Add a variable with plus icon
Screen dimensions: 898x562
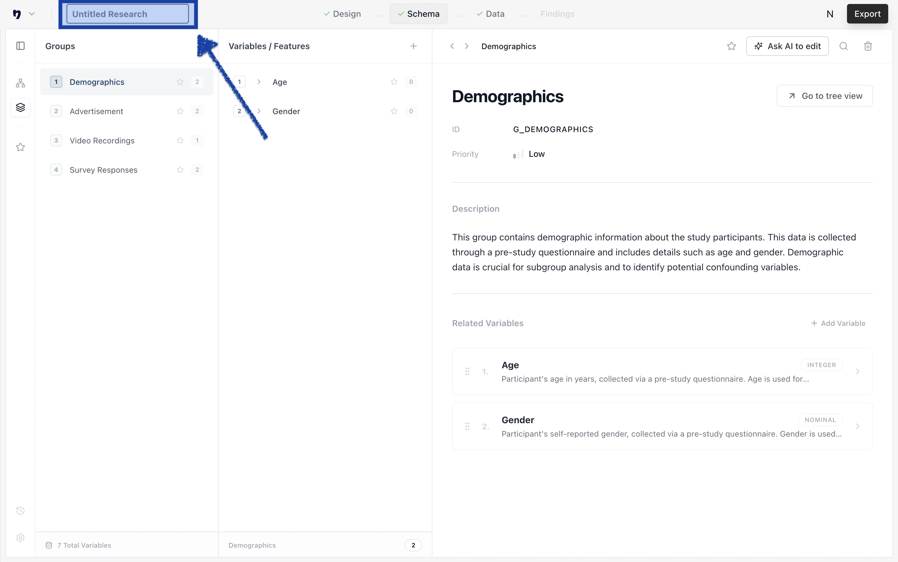(x=413, y=46)
